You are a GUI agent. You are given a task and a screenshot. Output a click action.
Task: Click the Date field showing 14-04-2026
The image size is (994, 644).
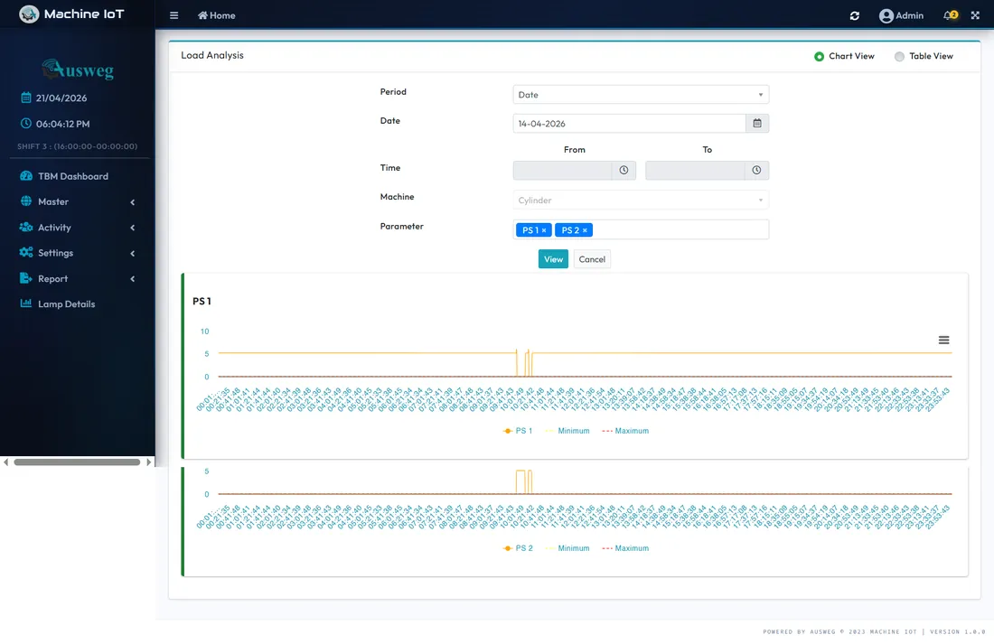(629, 124)
